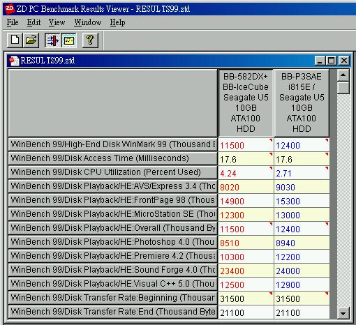Select the HE:Overall row header

coord(113,228)
